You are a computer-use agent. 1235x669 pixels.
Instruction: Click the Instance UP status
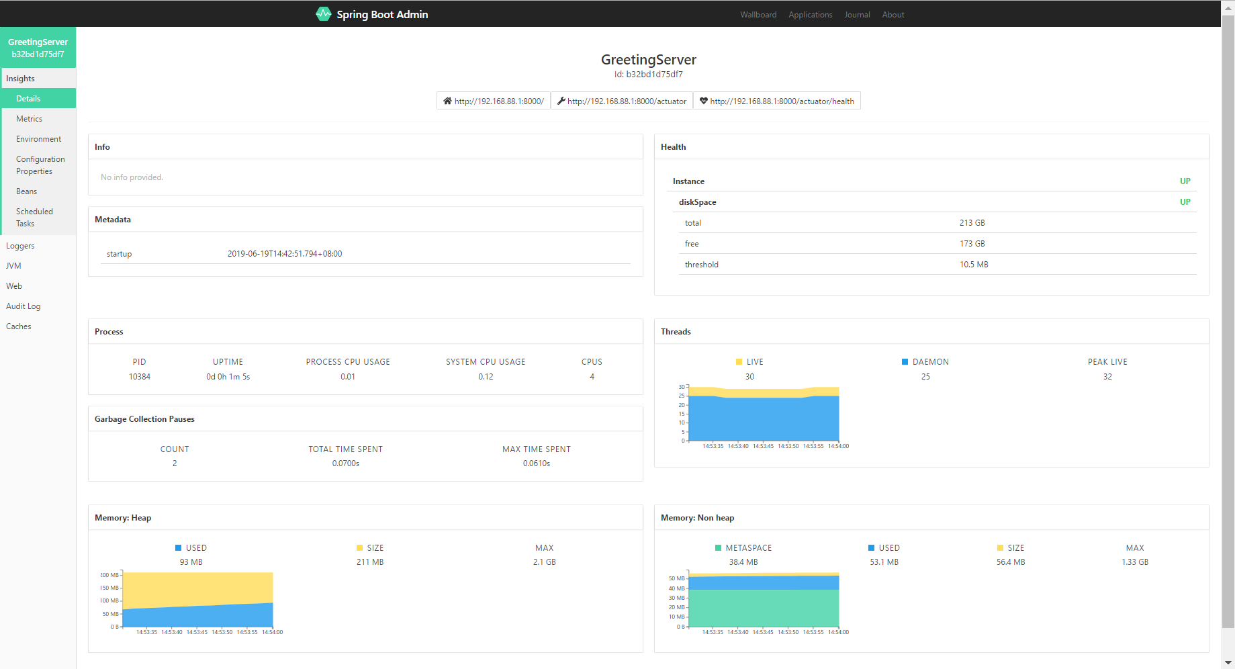click(1185, 181)
